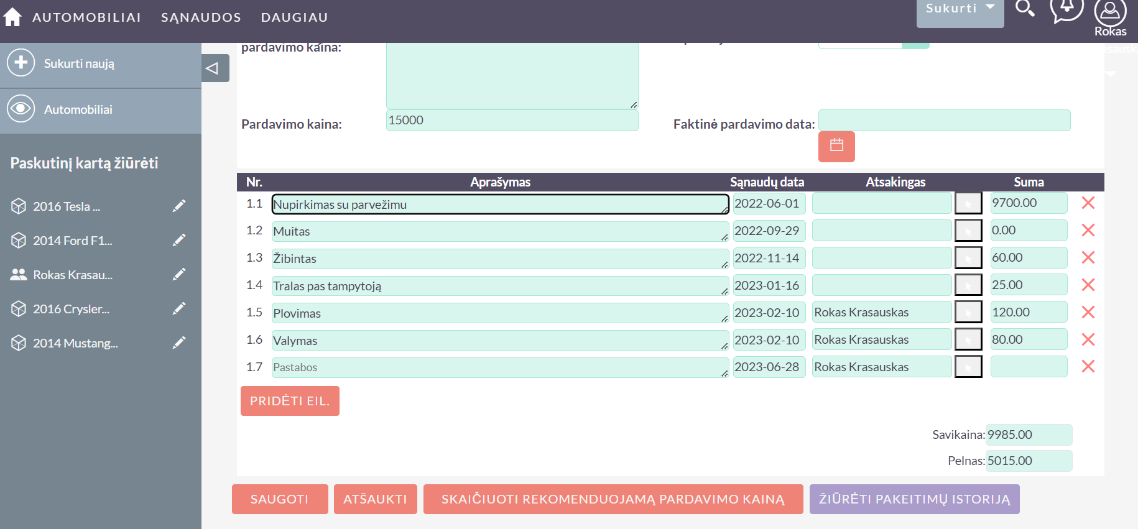Select responsible user for Tralas row
This screenshot has height=529, width=1138.
coord(968,285)
